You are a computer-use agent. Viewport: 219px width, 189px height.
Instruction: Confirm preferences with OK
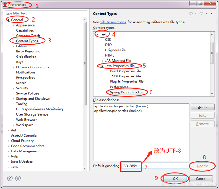tap(175, 179)
